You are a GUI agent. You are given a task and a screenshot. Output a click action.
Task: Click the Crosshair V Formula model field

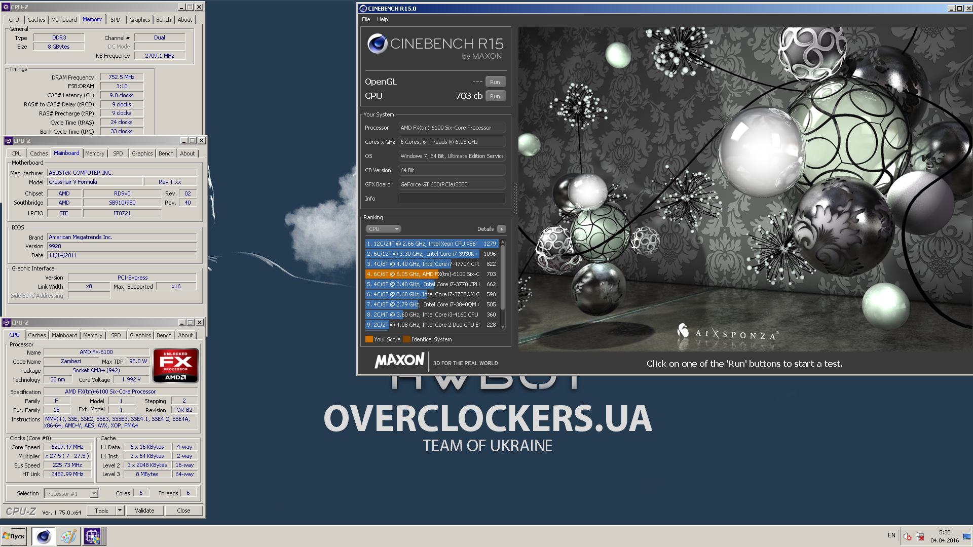pyautogui.click(x=95, y=182)
